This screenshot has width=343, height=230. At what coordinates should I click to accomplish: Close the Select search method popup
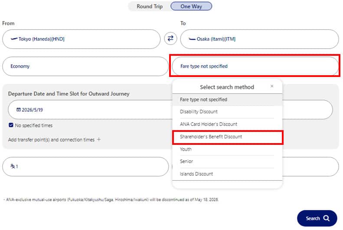click(x=272, y=86)
